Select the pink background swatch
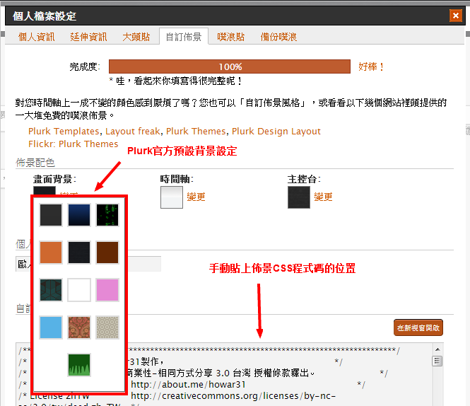Viewport: 470px width, 406px height. pyautogui.click(x=107, y=289)
